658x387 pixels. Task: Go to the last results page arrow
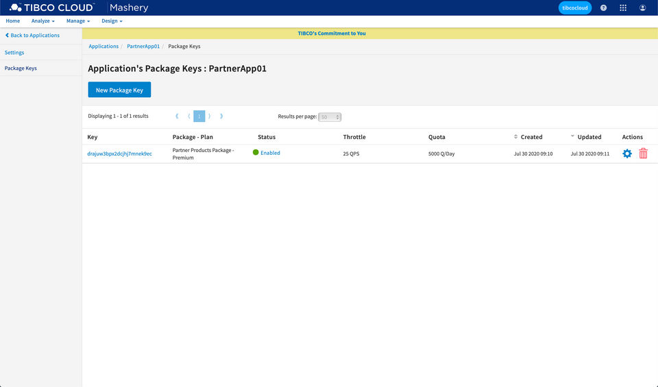tap(221, 116)
